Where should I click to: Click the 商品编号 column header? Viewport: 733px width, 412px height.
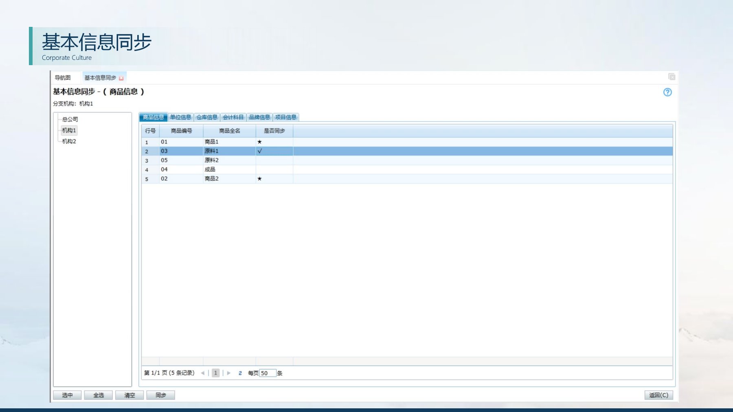click(x=181, y=131)
